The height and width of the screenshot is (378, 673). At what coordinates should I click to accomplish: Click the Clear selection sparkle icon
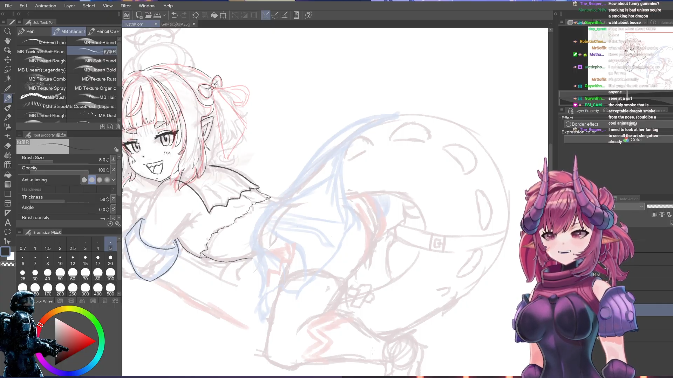196,15
